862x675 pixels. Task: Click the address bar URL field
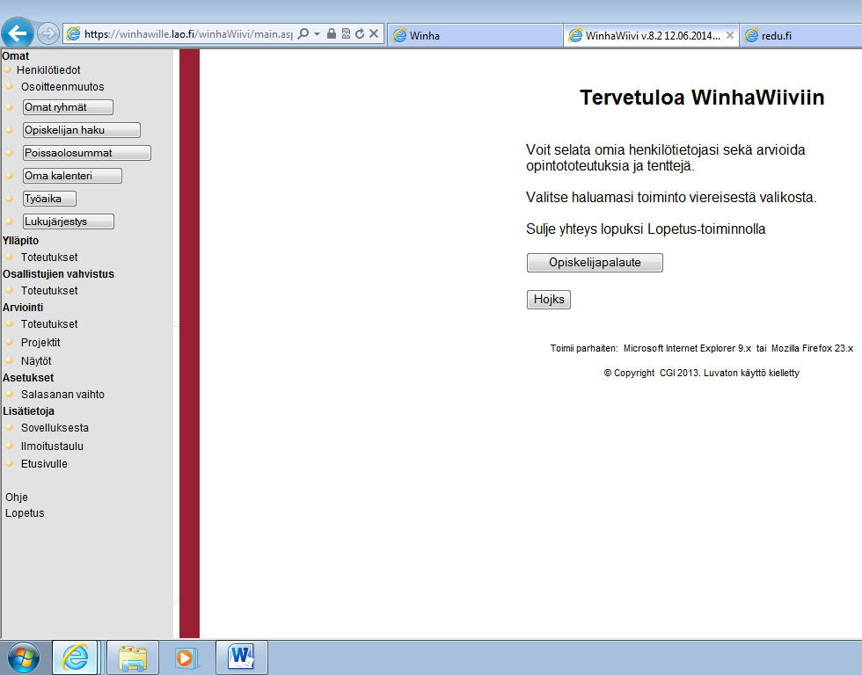pos(188,34)
